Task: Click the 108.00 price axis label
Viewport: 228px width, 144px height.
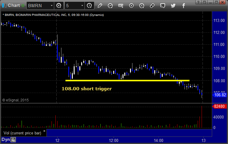Action: [x=219, y=81]
